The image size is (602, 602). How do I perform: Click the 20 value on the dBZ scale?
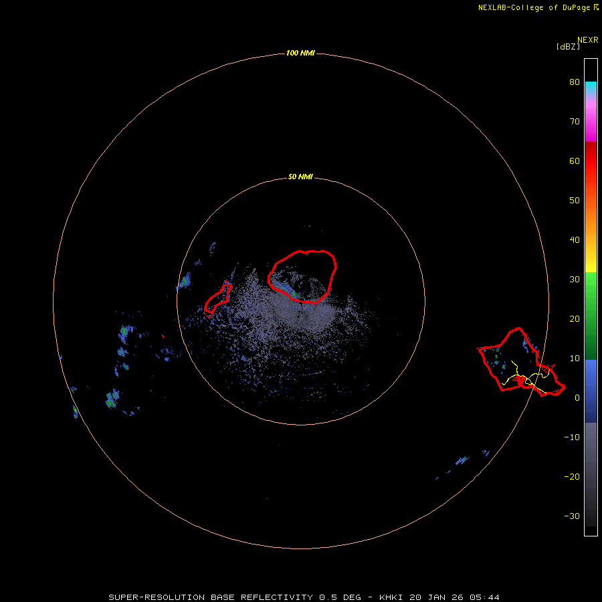point(575,319)
